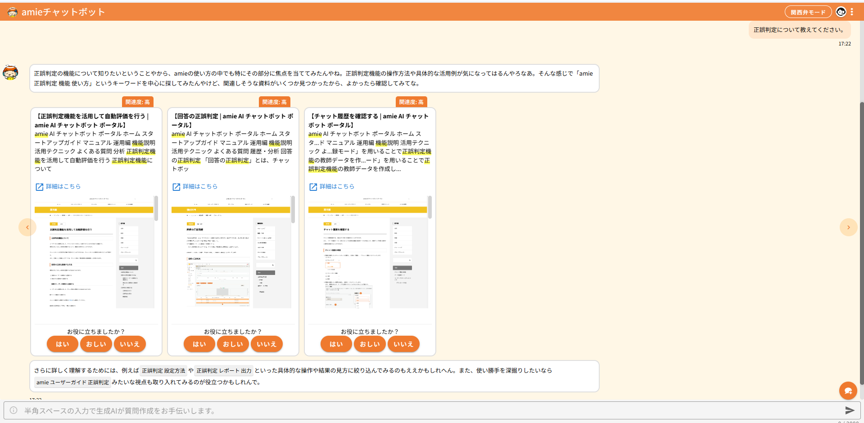Select はい on first card feedback

click(63, 344)
